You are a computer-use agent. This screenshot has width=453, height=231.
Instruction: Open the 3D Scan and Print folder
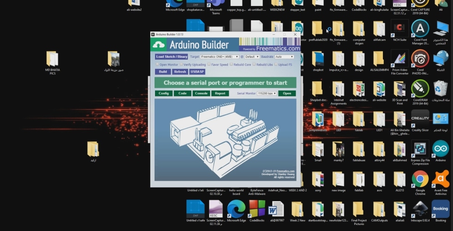pyautogui.click(x=399, y=89)
